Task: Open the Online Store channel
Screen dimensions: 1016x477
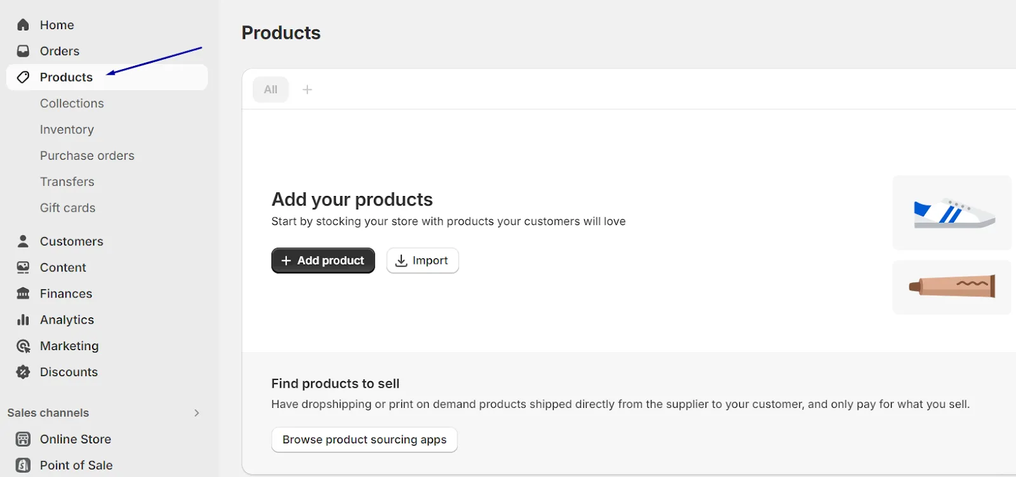Action: (x=76, y=439)
